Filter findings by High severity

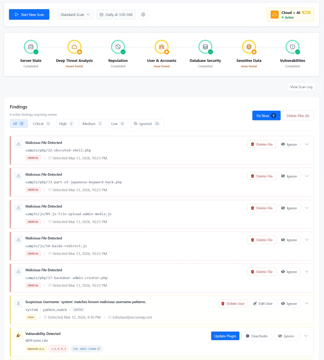(67, 124)
